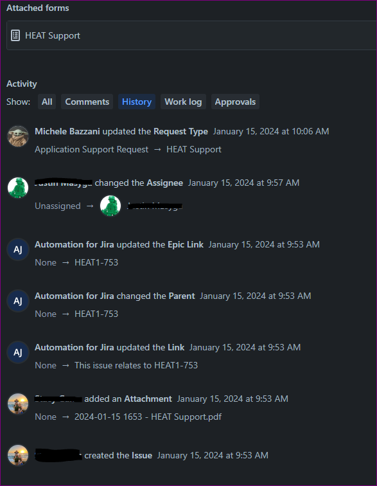The height and width of the screenshot is (486, 377).
Task: Click the new assignee's green soldier avatar
Action: (110, 206)
